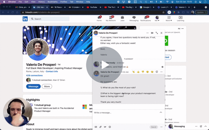Open the Home nav icon
Screen dimensions: 209x130
99,19
